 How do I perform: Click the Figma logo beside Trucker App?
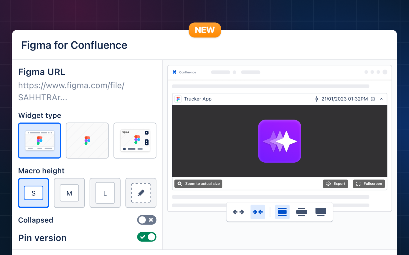tap(178, 99)
